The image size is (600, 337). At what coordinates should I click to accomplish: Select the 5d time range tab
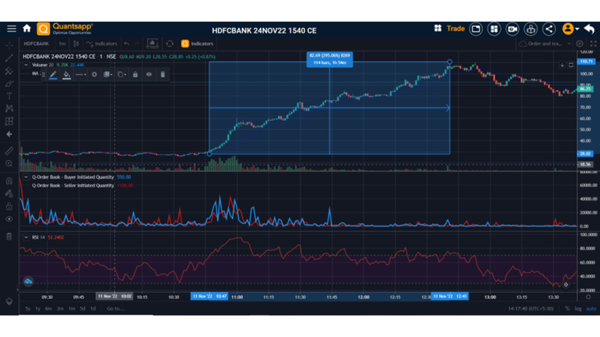pyautogui.click(x=82, y=309)
